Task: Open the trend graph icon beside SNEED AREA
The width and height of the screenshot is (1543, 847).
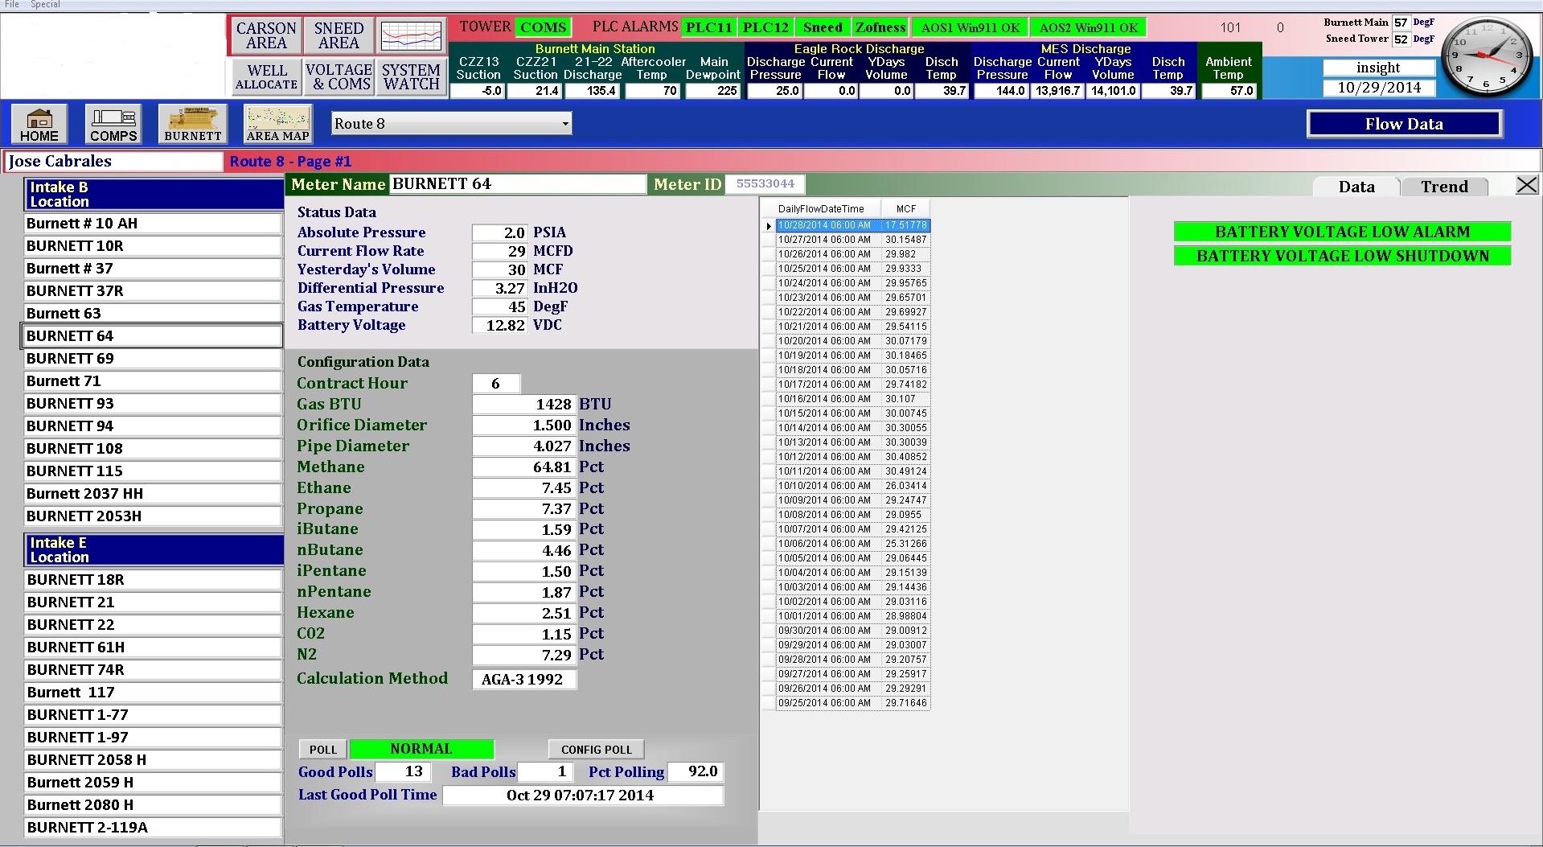Action: click(410, 35)
